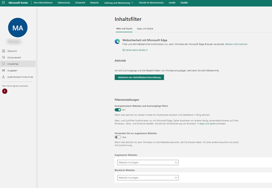The image size is (272, 188).
Task: Expand Zahlung und Abrechnung dropdown
Action: 119,3
